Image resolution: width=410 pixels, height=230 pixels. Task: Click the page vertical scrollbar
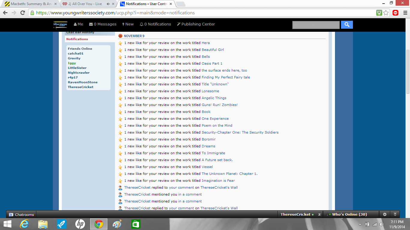pos(408,72)
